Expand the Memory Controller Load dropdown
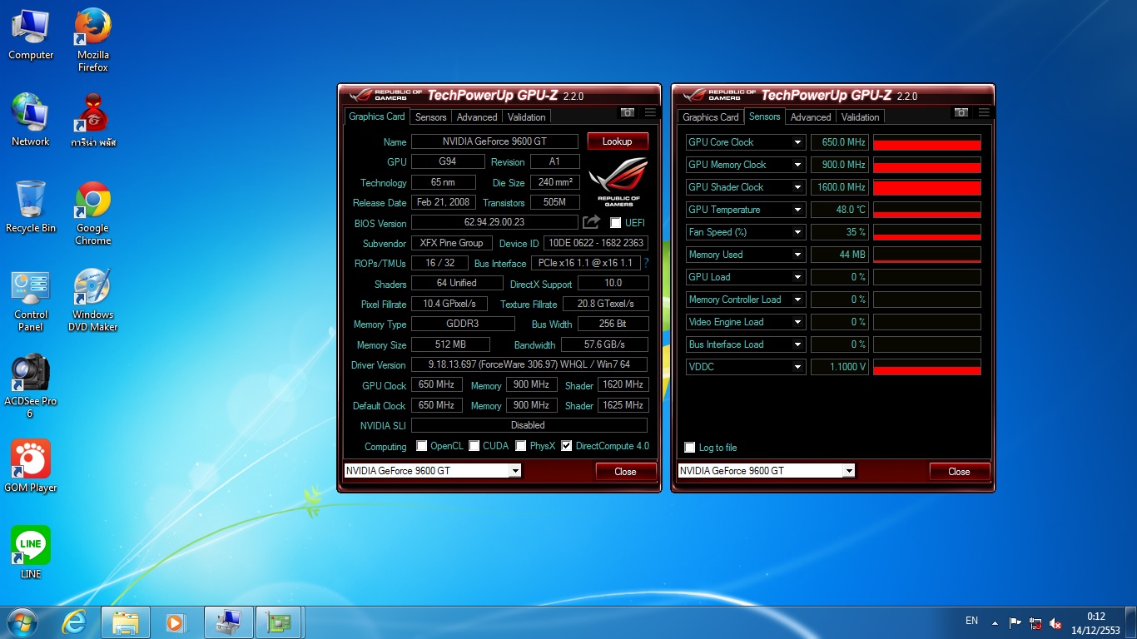This screenshot has width=1137, height=639. [x=797, y=300]
